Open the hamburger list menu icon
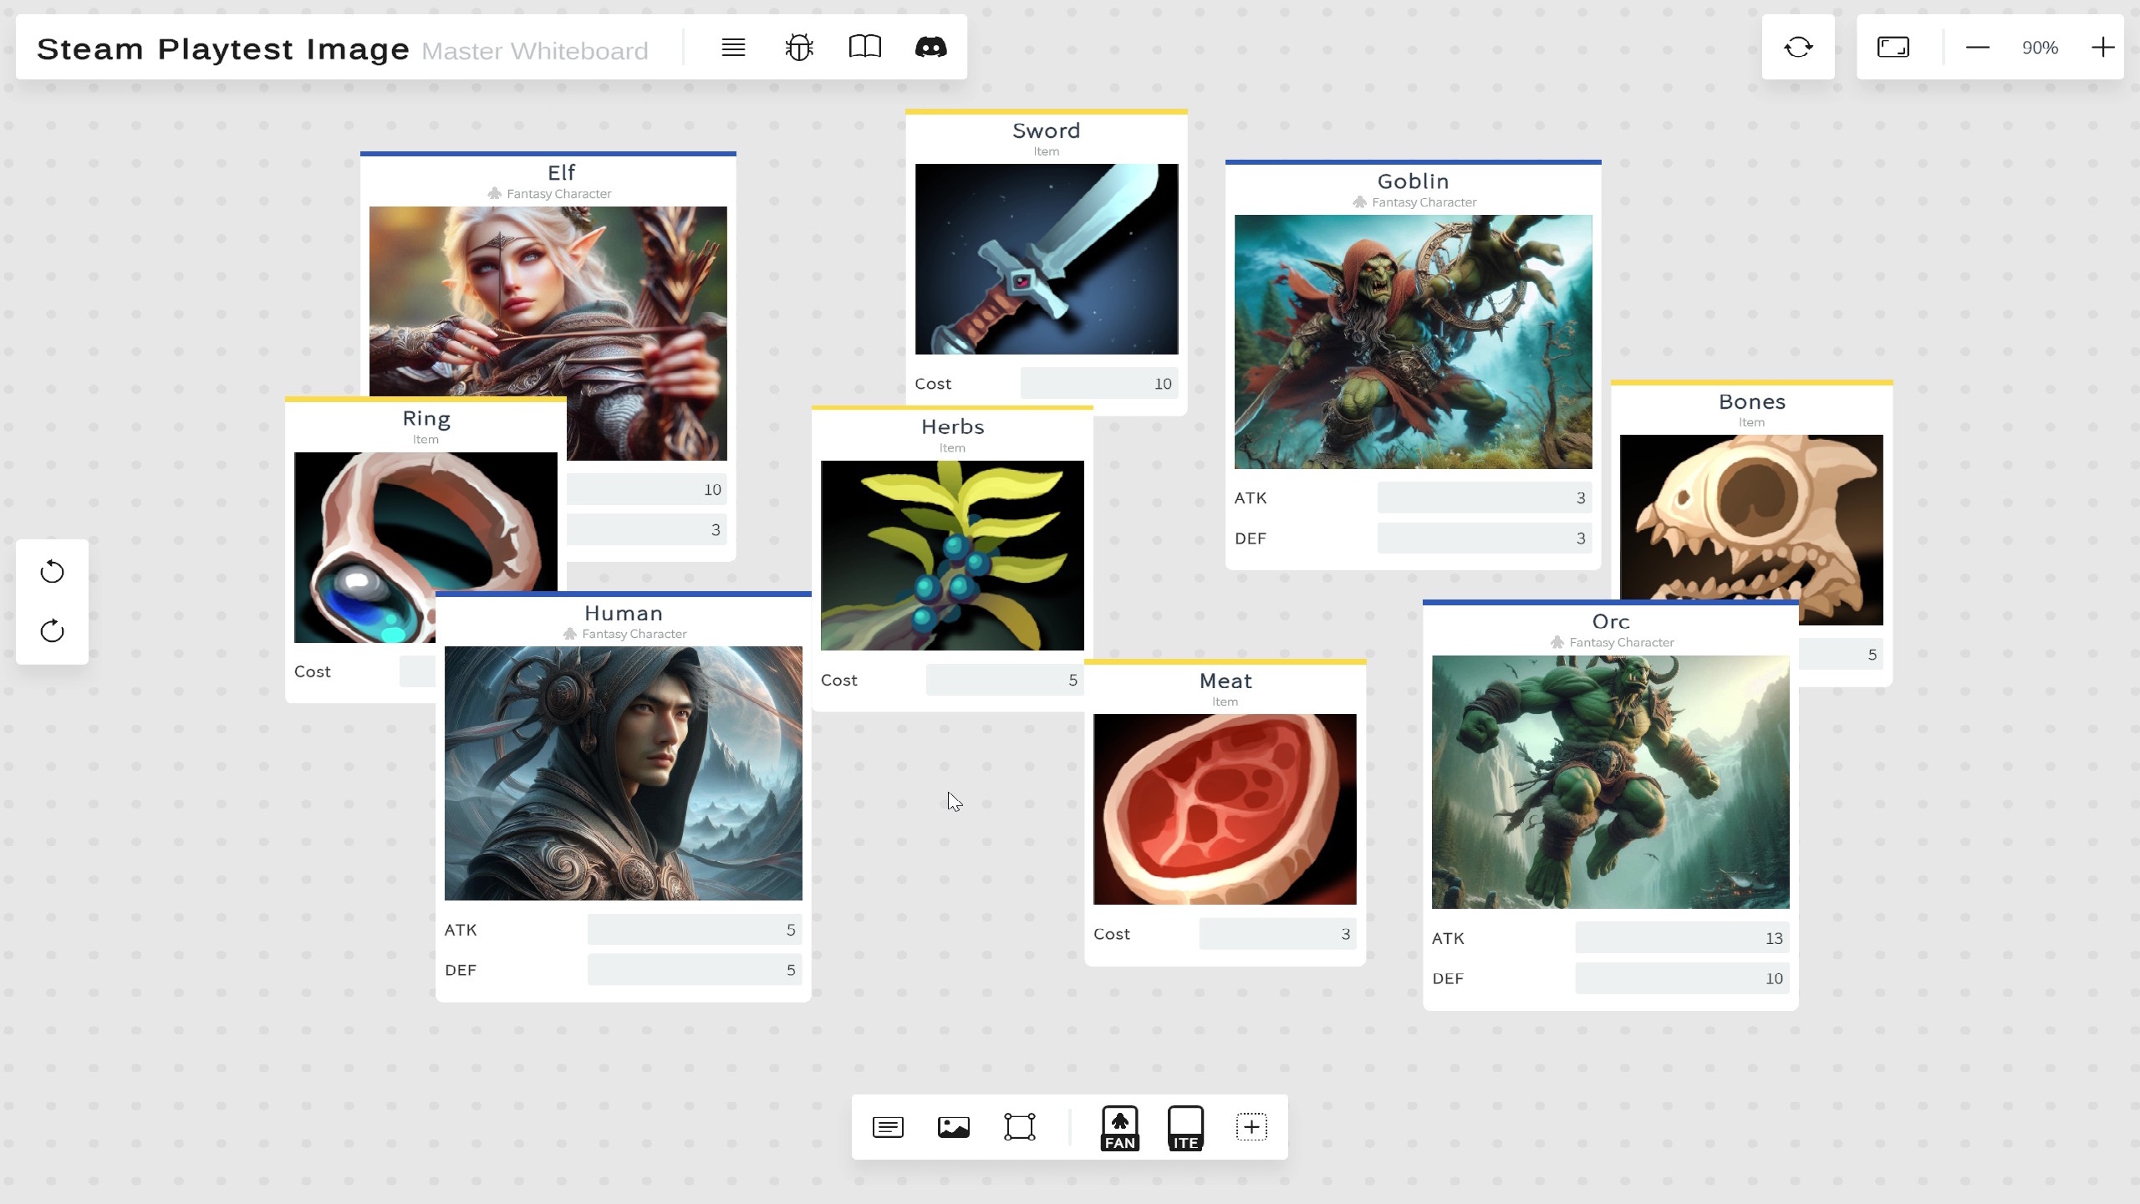This screenshot has width=2140, height=1204. point(733,48)
